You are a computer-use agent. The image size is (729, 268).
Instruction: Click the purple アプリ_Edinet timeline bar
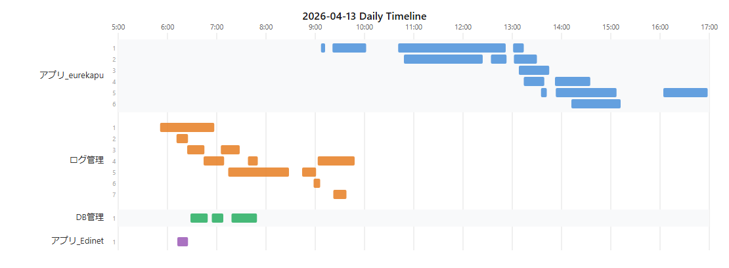tap(183, 242)
